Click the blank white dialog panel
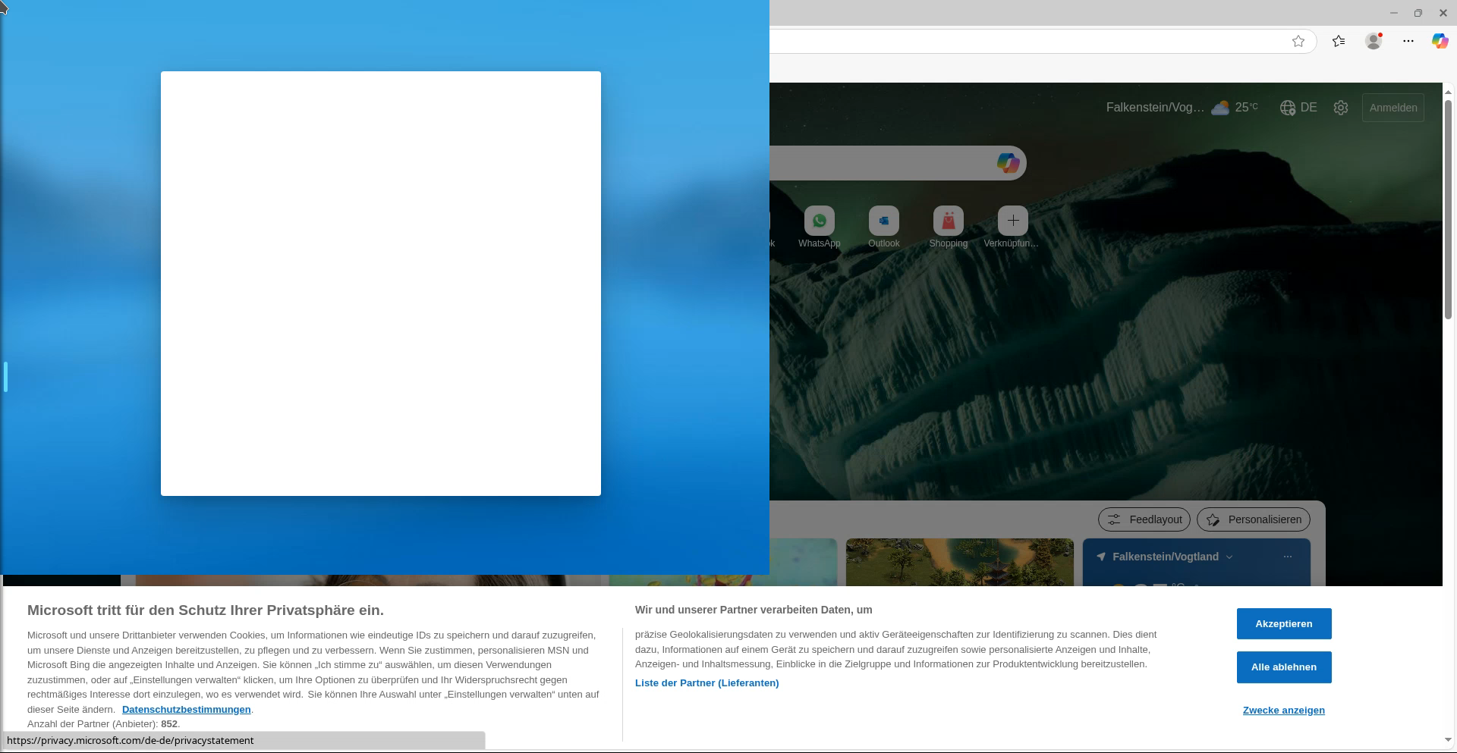 point(381,284)
